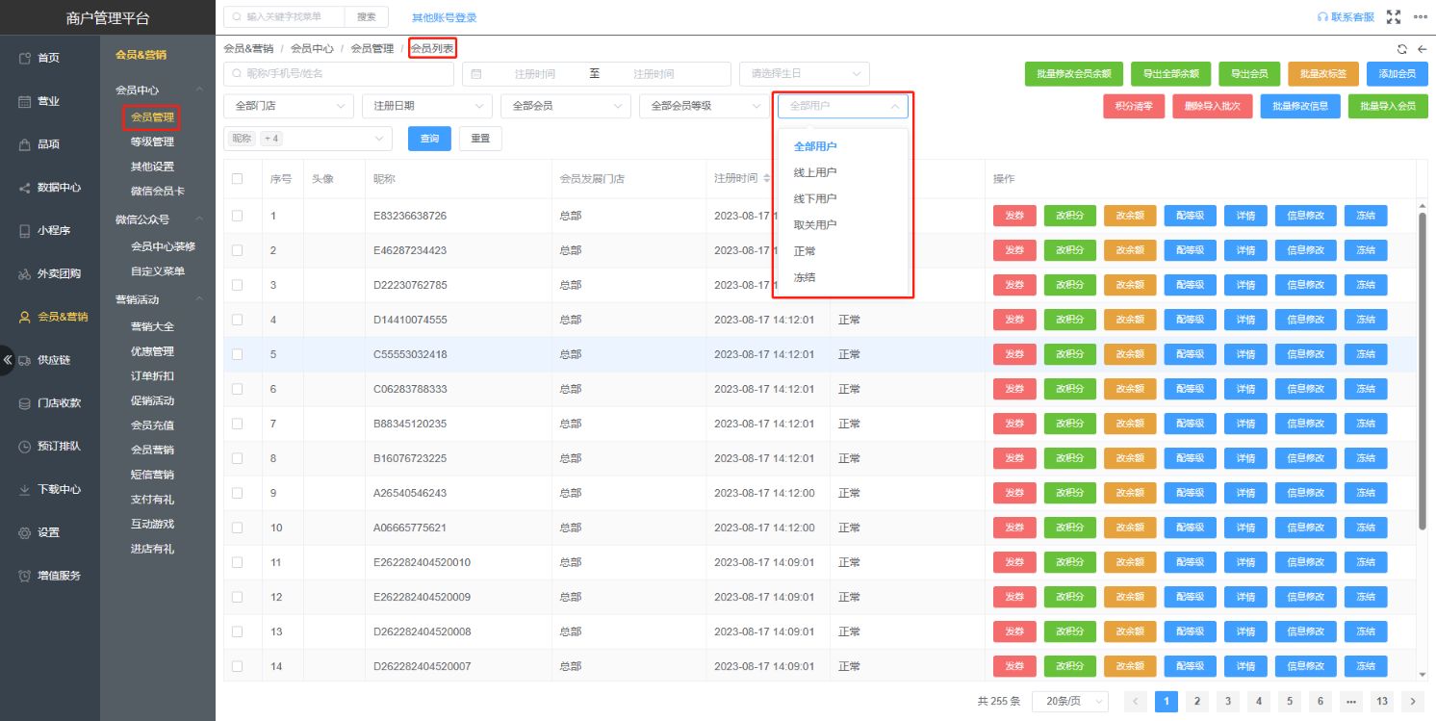Open the 注册日期 dropdown
The height and width of the screenshot is (721, 1436).
427,106
